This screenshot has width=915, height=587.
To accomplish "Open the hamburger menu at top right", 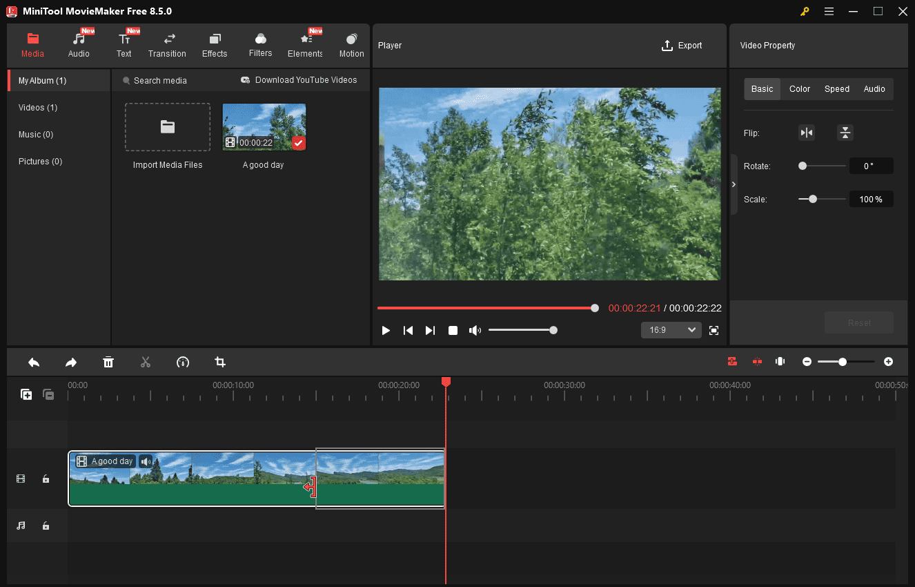I will [x=829, y=11].
